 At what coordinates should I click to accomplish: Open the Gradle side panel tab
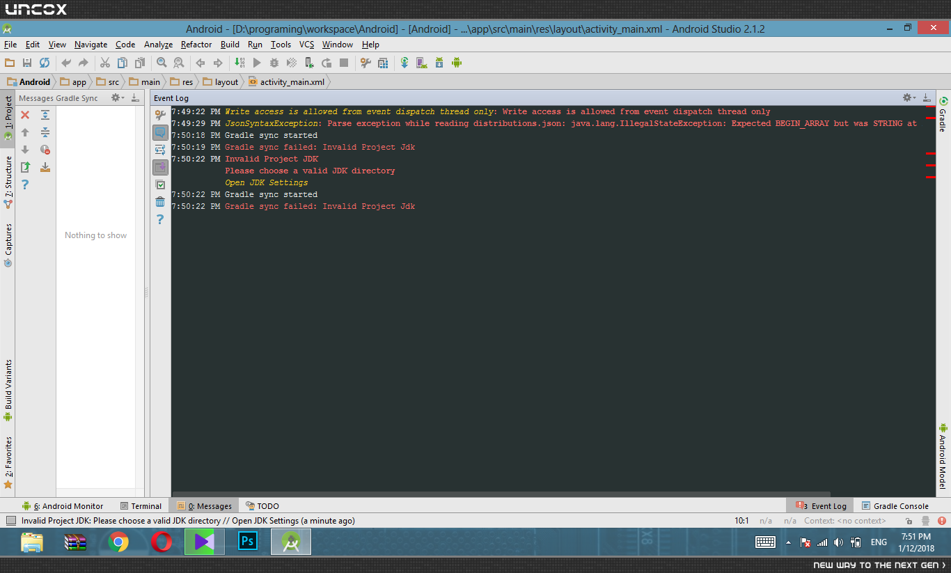tap(943, 115)
